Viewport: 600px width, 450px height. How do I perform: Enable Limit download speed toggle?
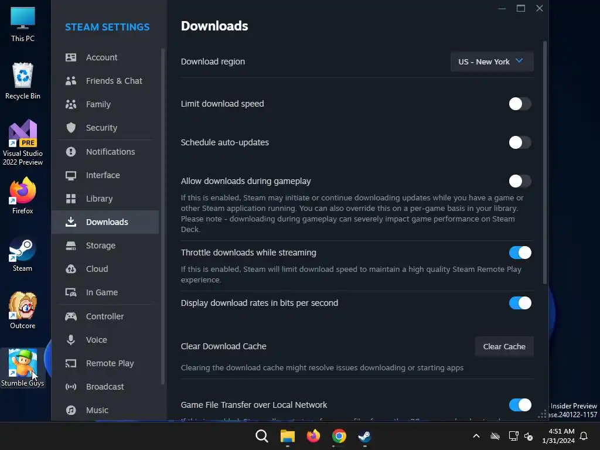coord(520,104)
